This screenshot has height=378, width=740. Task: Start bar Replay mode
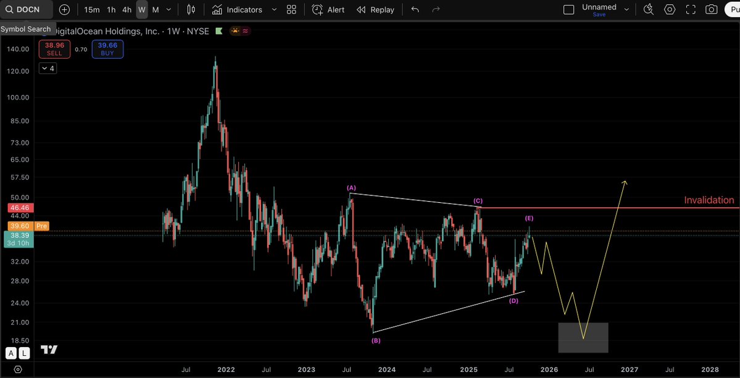coord(375,9)
